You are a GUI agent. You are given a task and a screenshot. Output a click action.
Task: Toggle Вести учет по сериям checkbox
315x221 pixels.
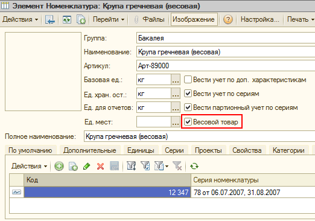188,94
